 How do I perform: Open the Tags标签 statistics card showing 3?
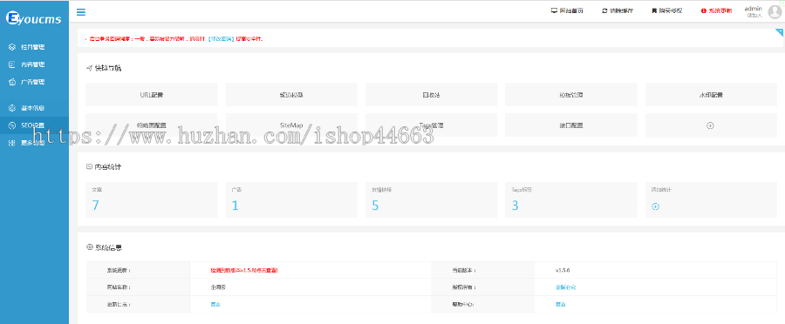[571, 199]
